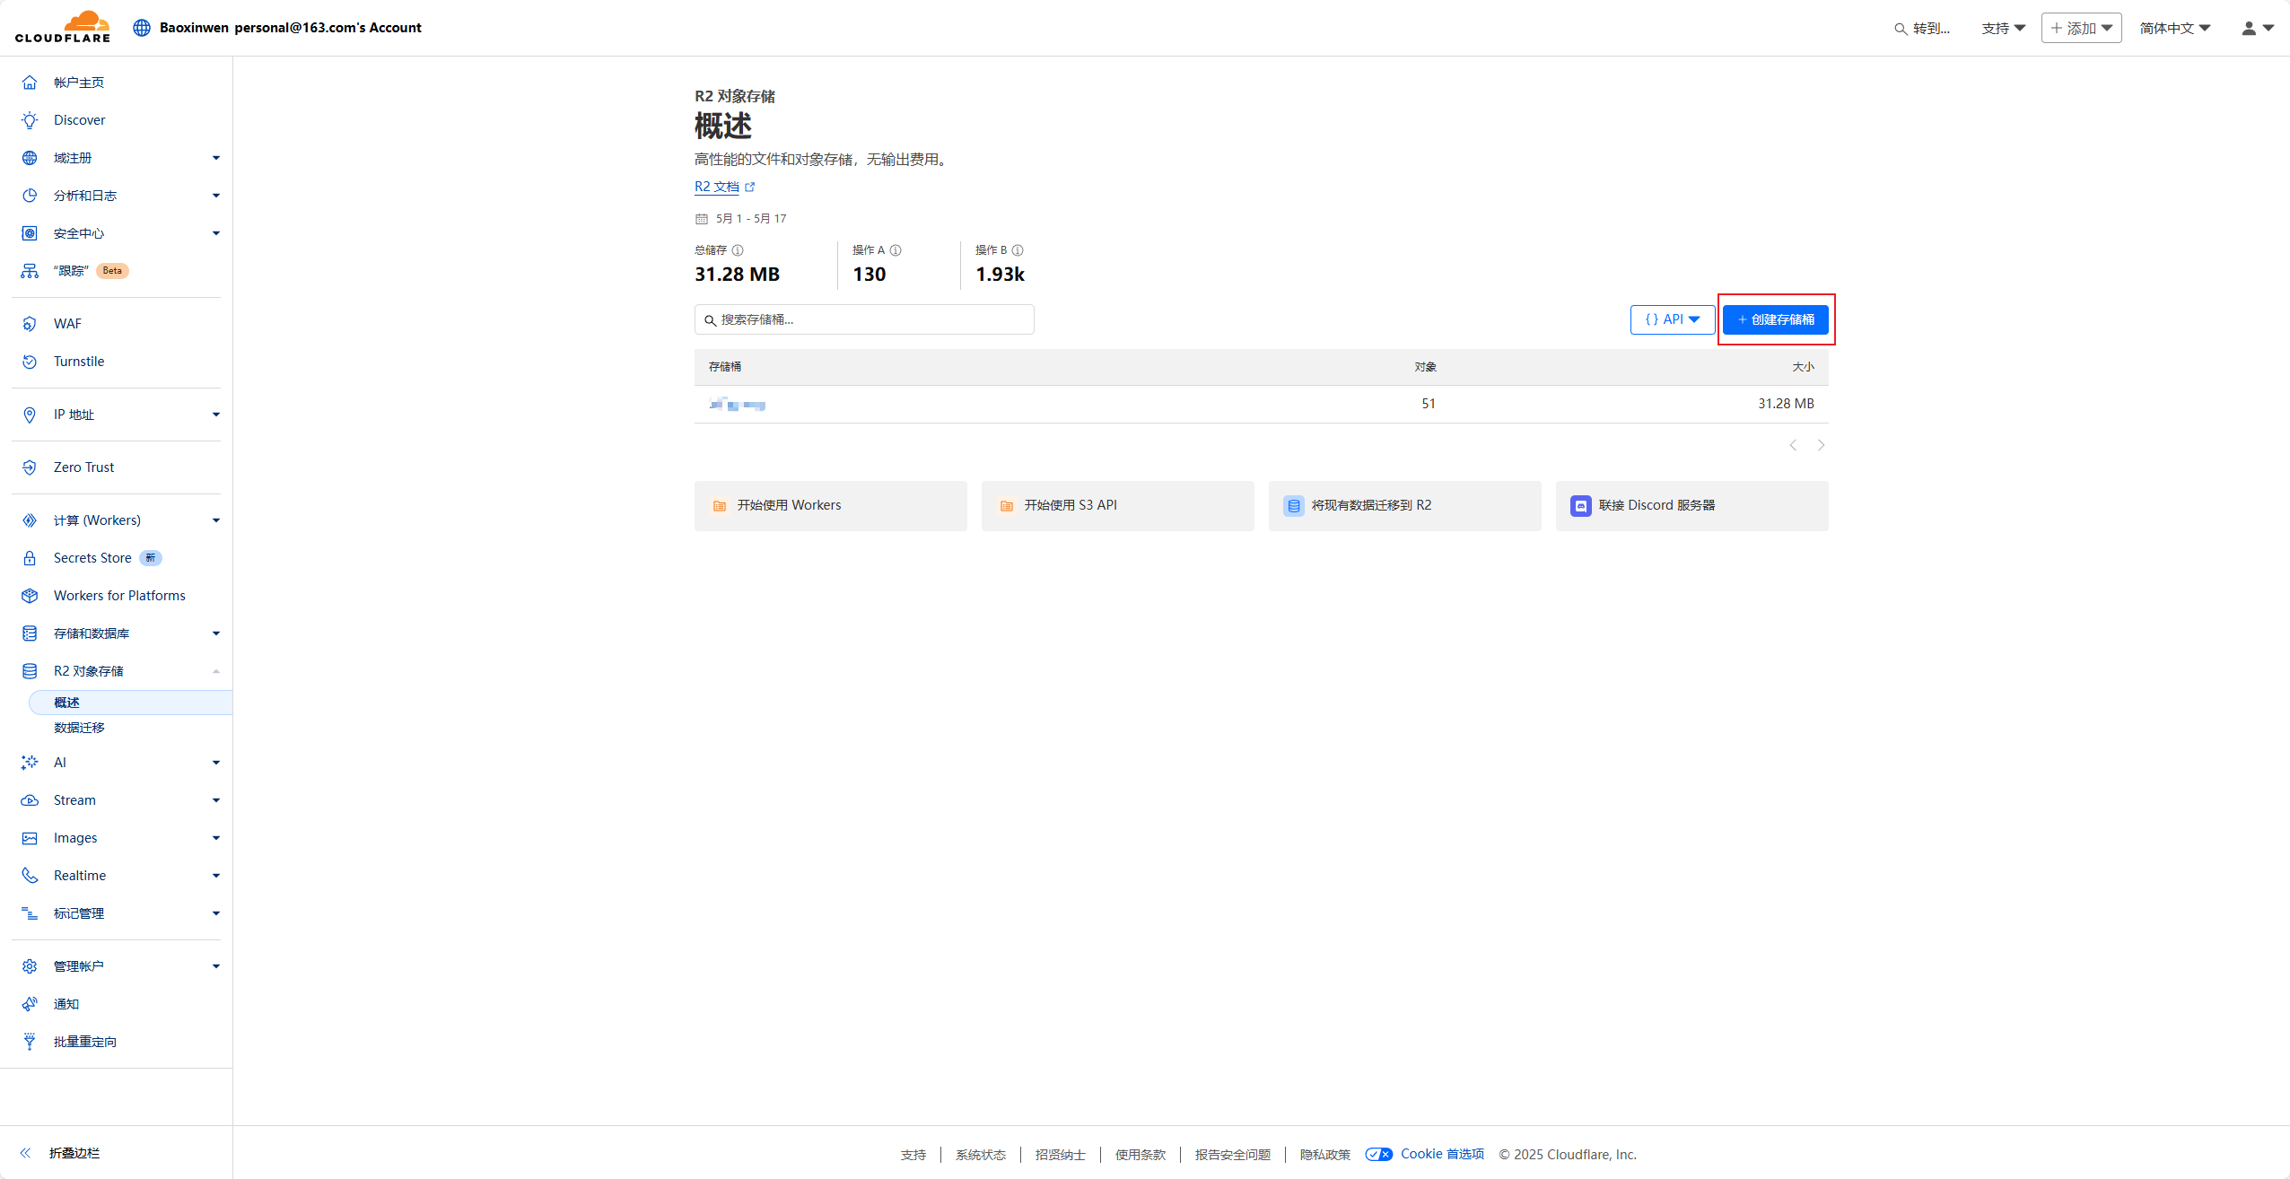Click the calendar icon by 5月 1 - 5月 17
The width and height of the screenshot is (2290, 1179).
point(702,219)
